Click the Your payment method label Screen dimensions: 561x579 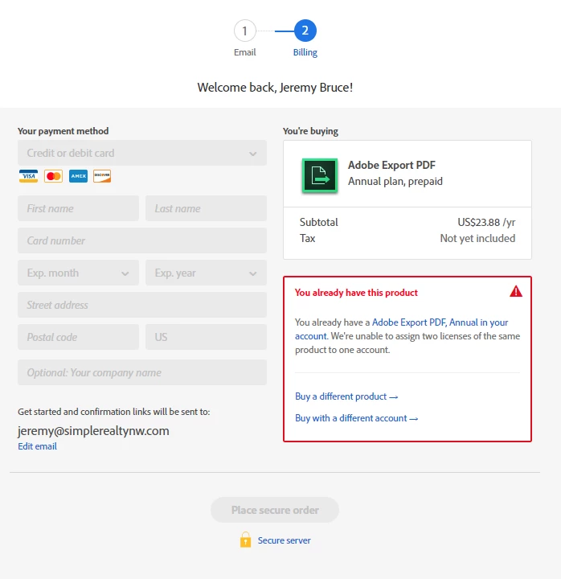63,131
